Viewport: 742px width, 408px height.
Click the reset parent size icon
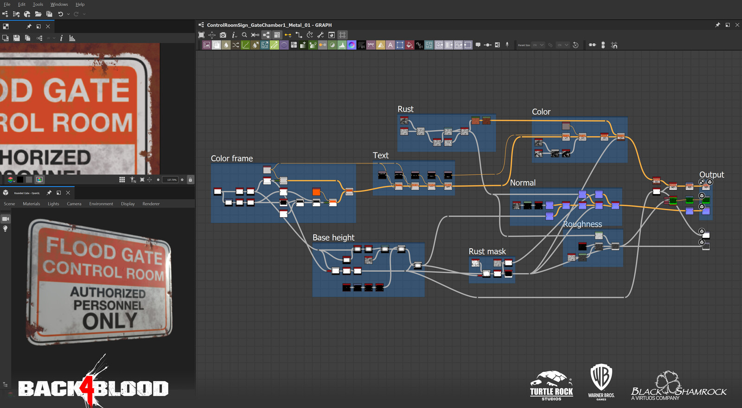click(x=576, y=45)
